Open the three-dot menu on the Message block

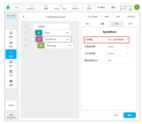click(x=70, y=46)
